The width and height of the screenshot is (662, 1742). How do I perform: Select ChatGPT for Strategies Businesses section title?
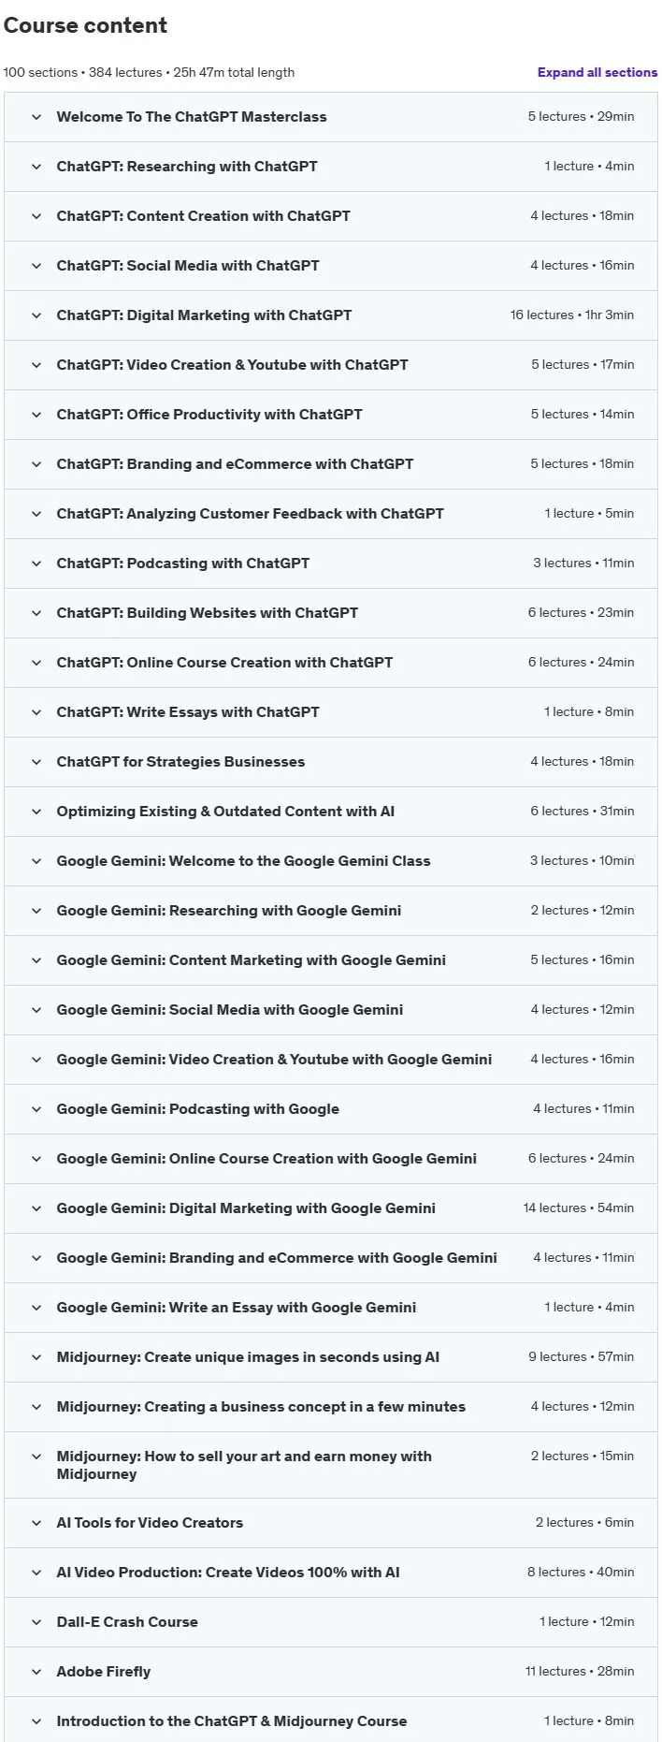180,762
